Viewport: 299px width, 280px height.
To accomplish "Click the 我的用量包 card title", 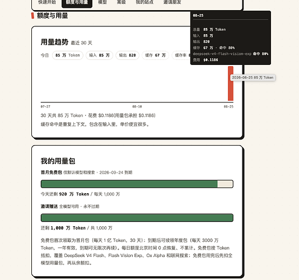I will 58,161.
